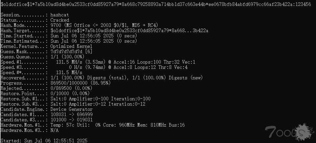Click the Candidate.Engine Device Generator text
The height and width of the screenshot is (143, 316).
(72, 110)
